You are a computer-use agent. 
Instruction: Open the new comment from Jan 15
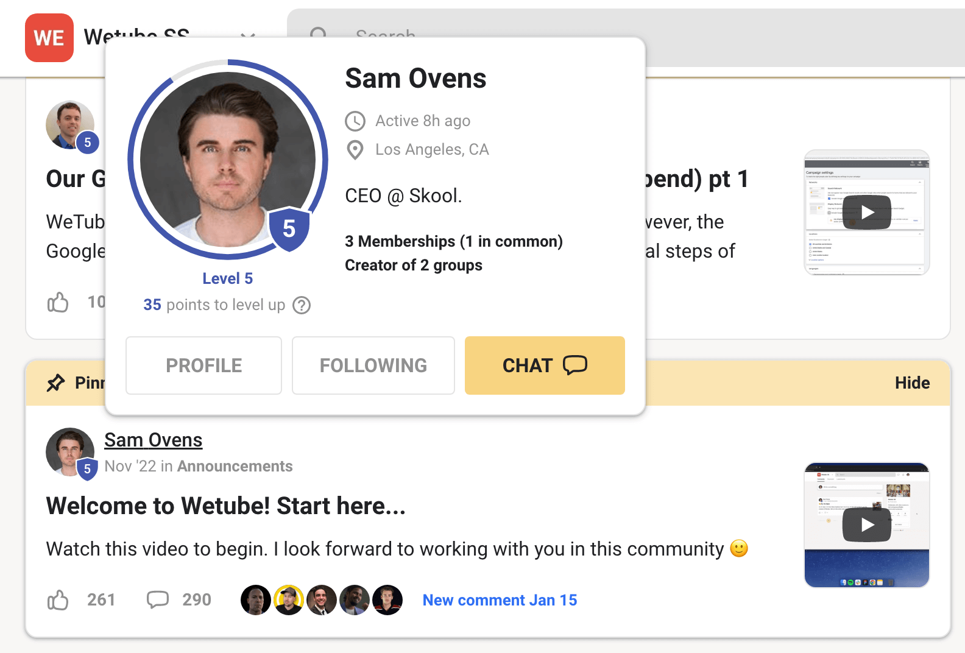pos(499,600)
